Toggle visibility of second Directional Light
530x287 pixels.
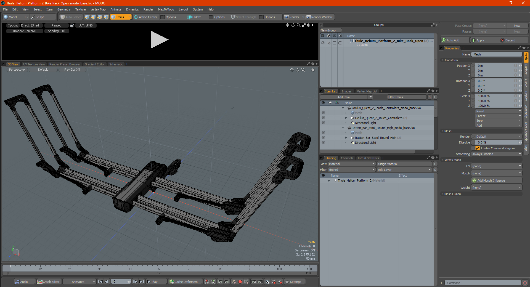[323, 143]
